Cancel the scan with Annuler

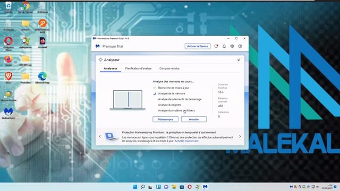[x=194, y=119]
